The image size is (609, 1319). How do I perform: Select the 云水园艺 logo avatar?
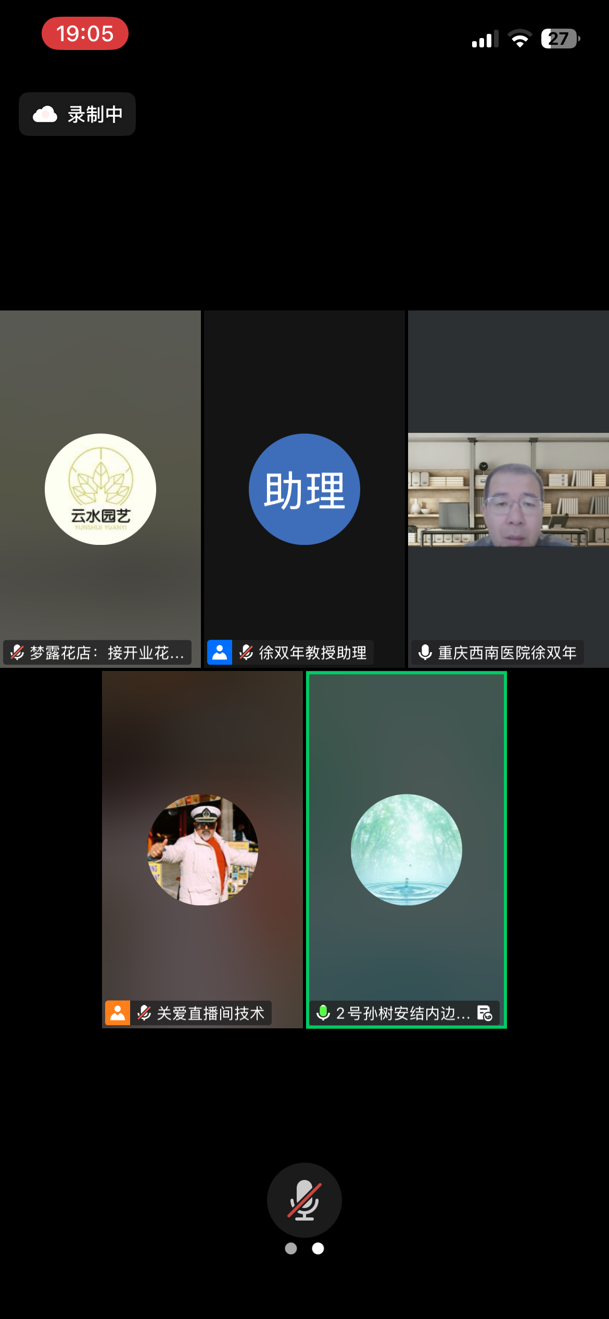(100, 489)
